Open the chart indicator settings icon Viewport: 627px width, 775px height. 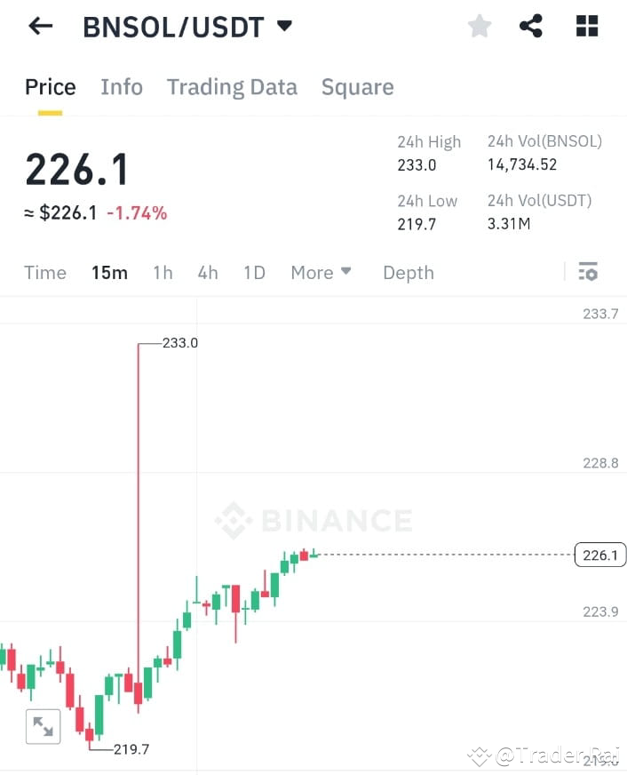point(588,272)
